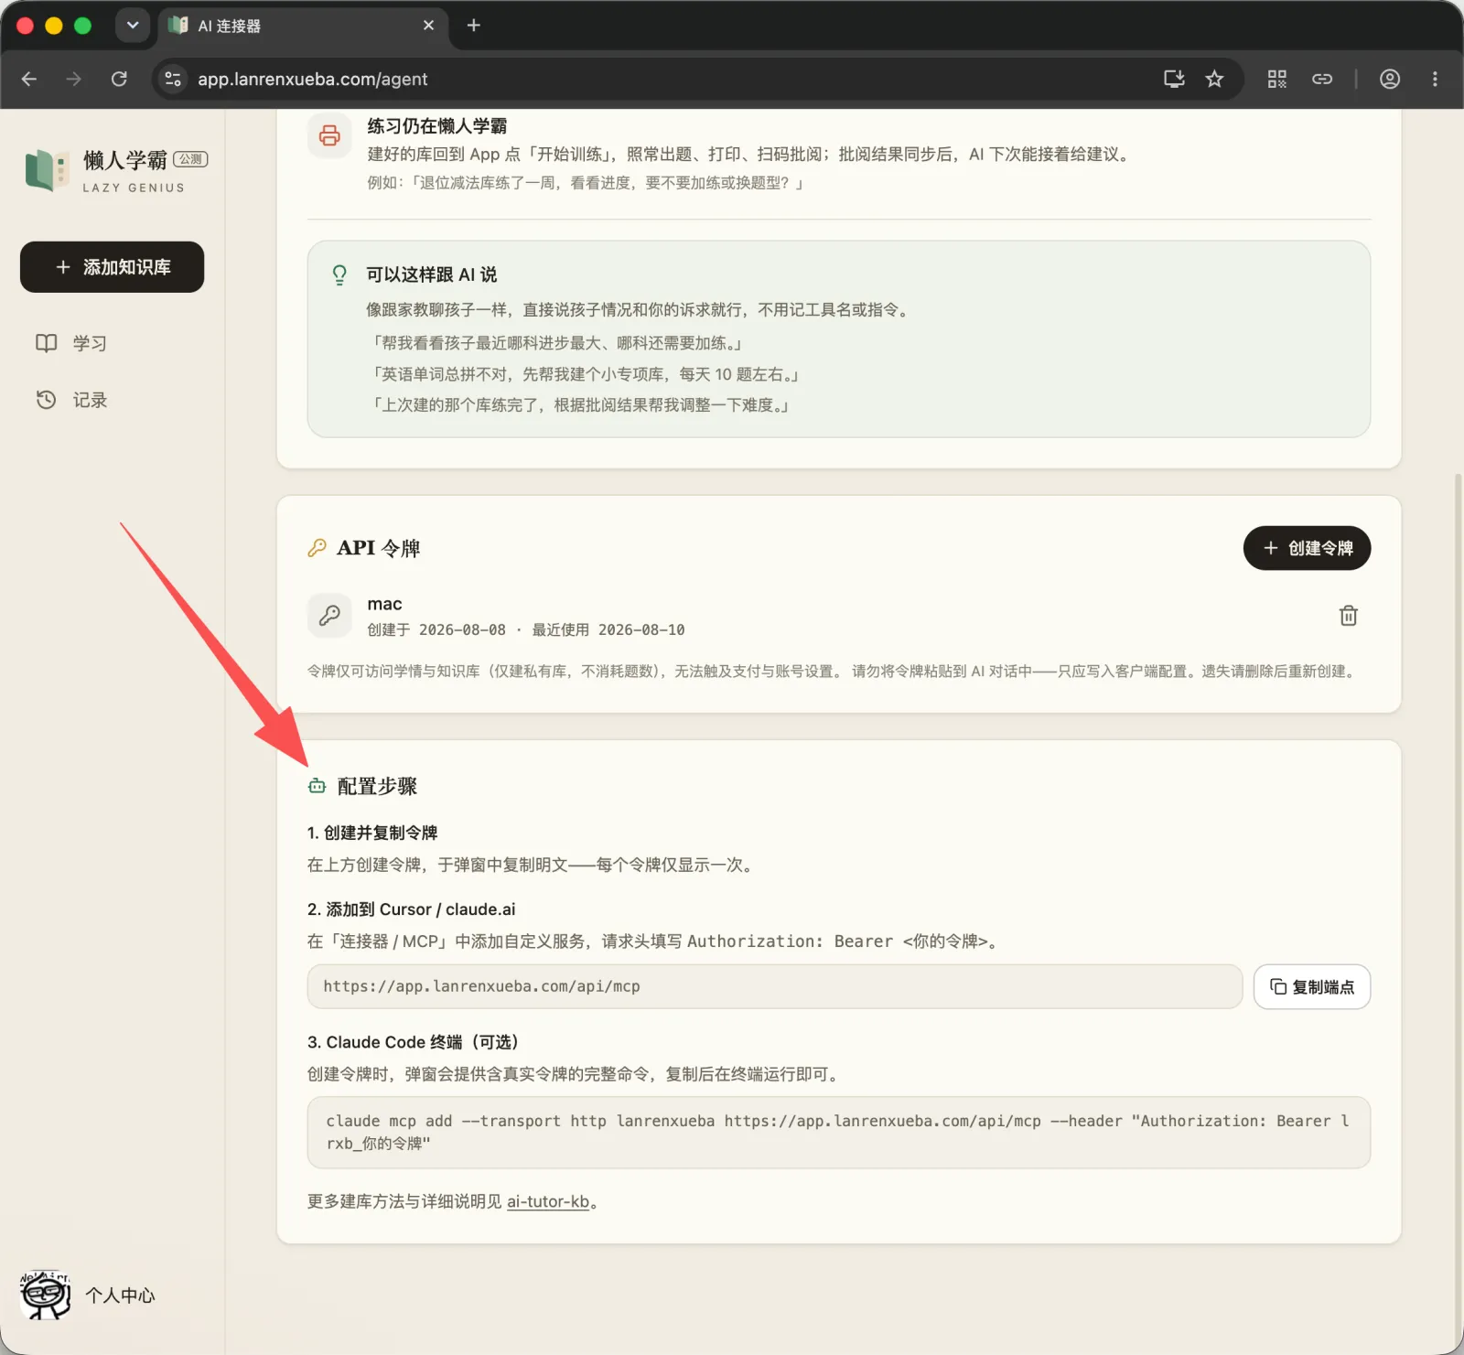The width and height of the screenshot is (1464, 1355).
Task: Click the printer icon beside 练习仍在懒人学霸
Action: click(329, 135)
